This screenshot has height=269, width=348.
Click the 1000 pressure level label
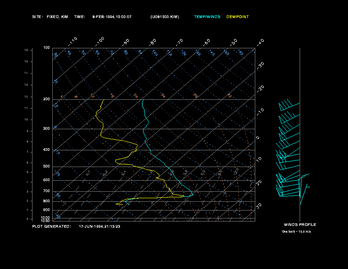(46, 218)
